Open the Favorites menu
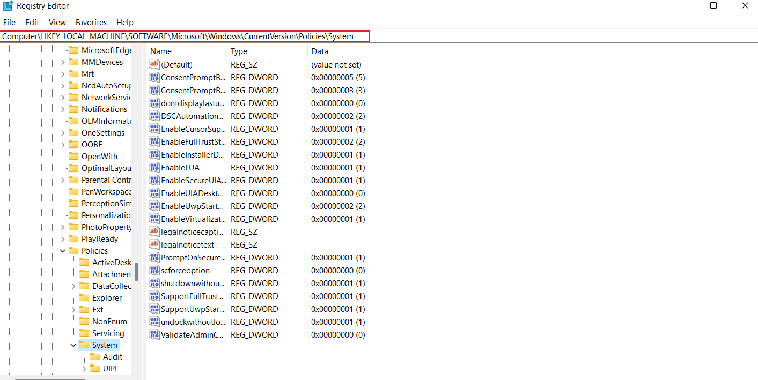758x380 pixels. point(91,23)
